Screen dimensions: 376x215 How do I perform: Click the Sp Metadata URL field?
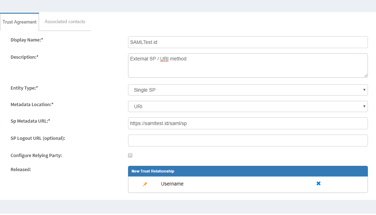(x=248, y=123)
